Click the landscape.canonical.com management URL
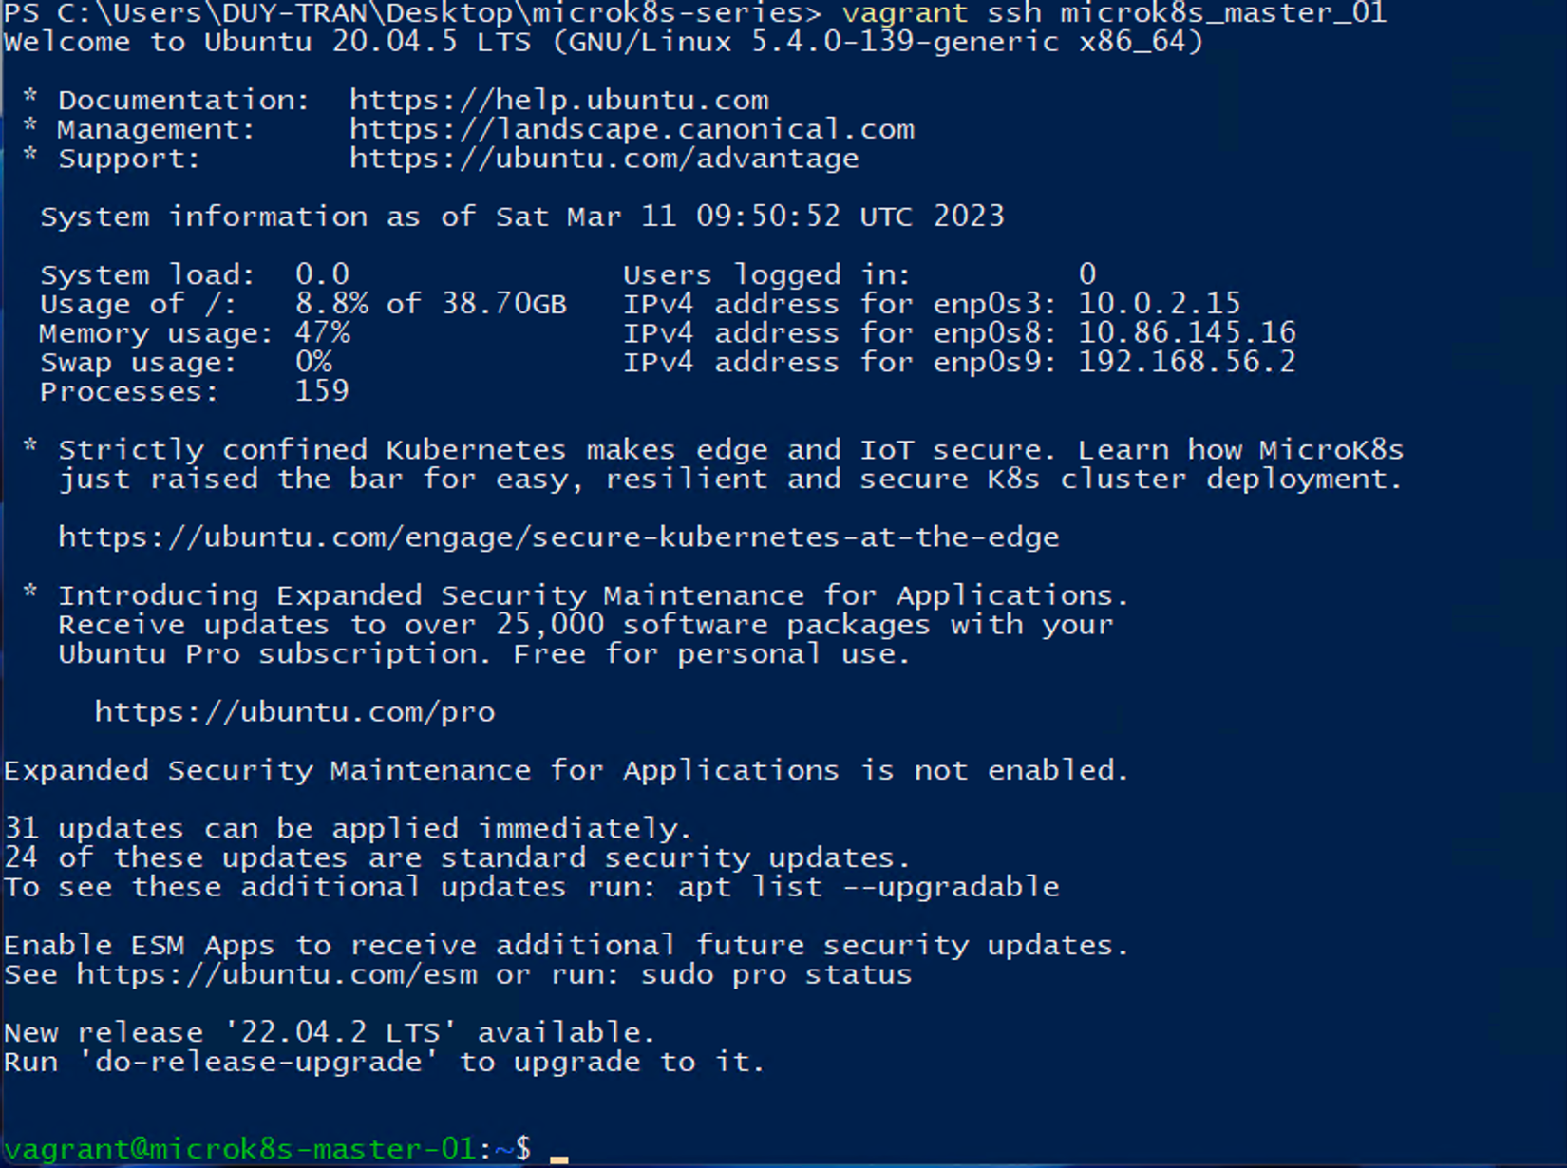 [632, 129]
